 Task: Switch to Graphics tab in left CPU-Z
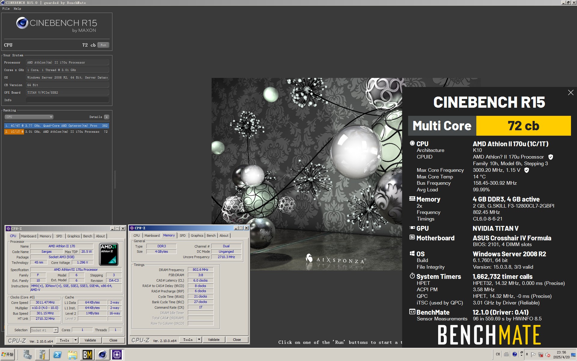[x=74, y=236]
